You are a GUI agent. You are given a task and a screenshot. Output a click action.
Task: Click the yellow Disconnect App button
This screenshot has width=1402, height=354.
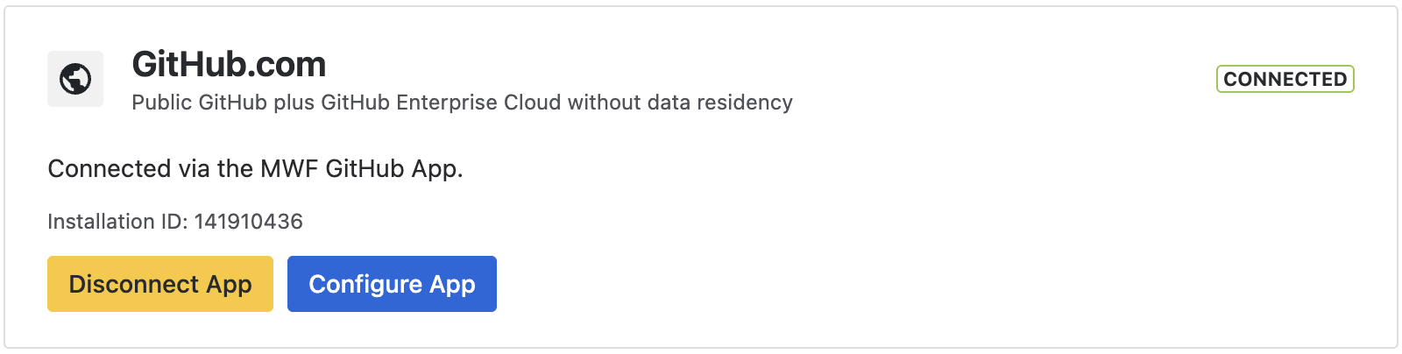tap(160, 284)
